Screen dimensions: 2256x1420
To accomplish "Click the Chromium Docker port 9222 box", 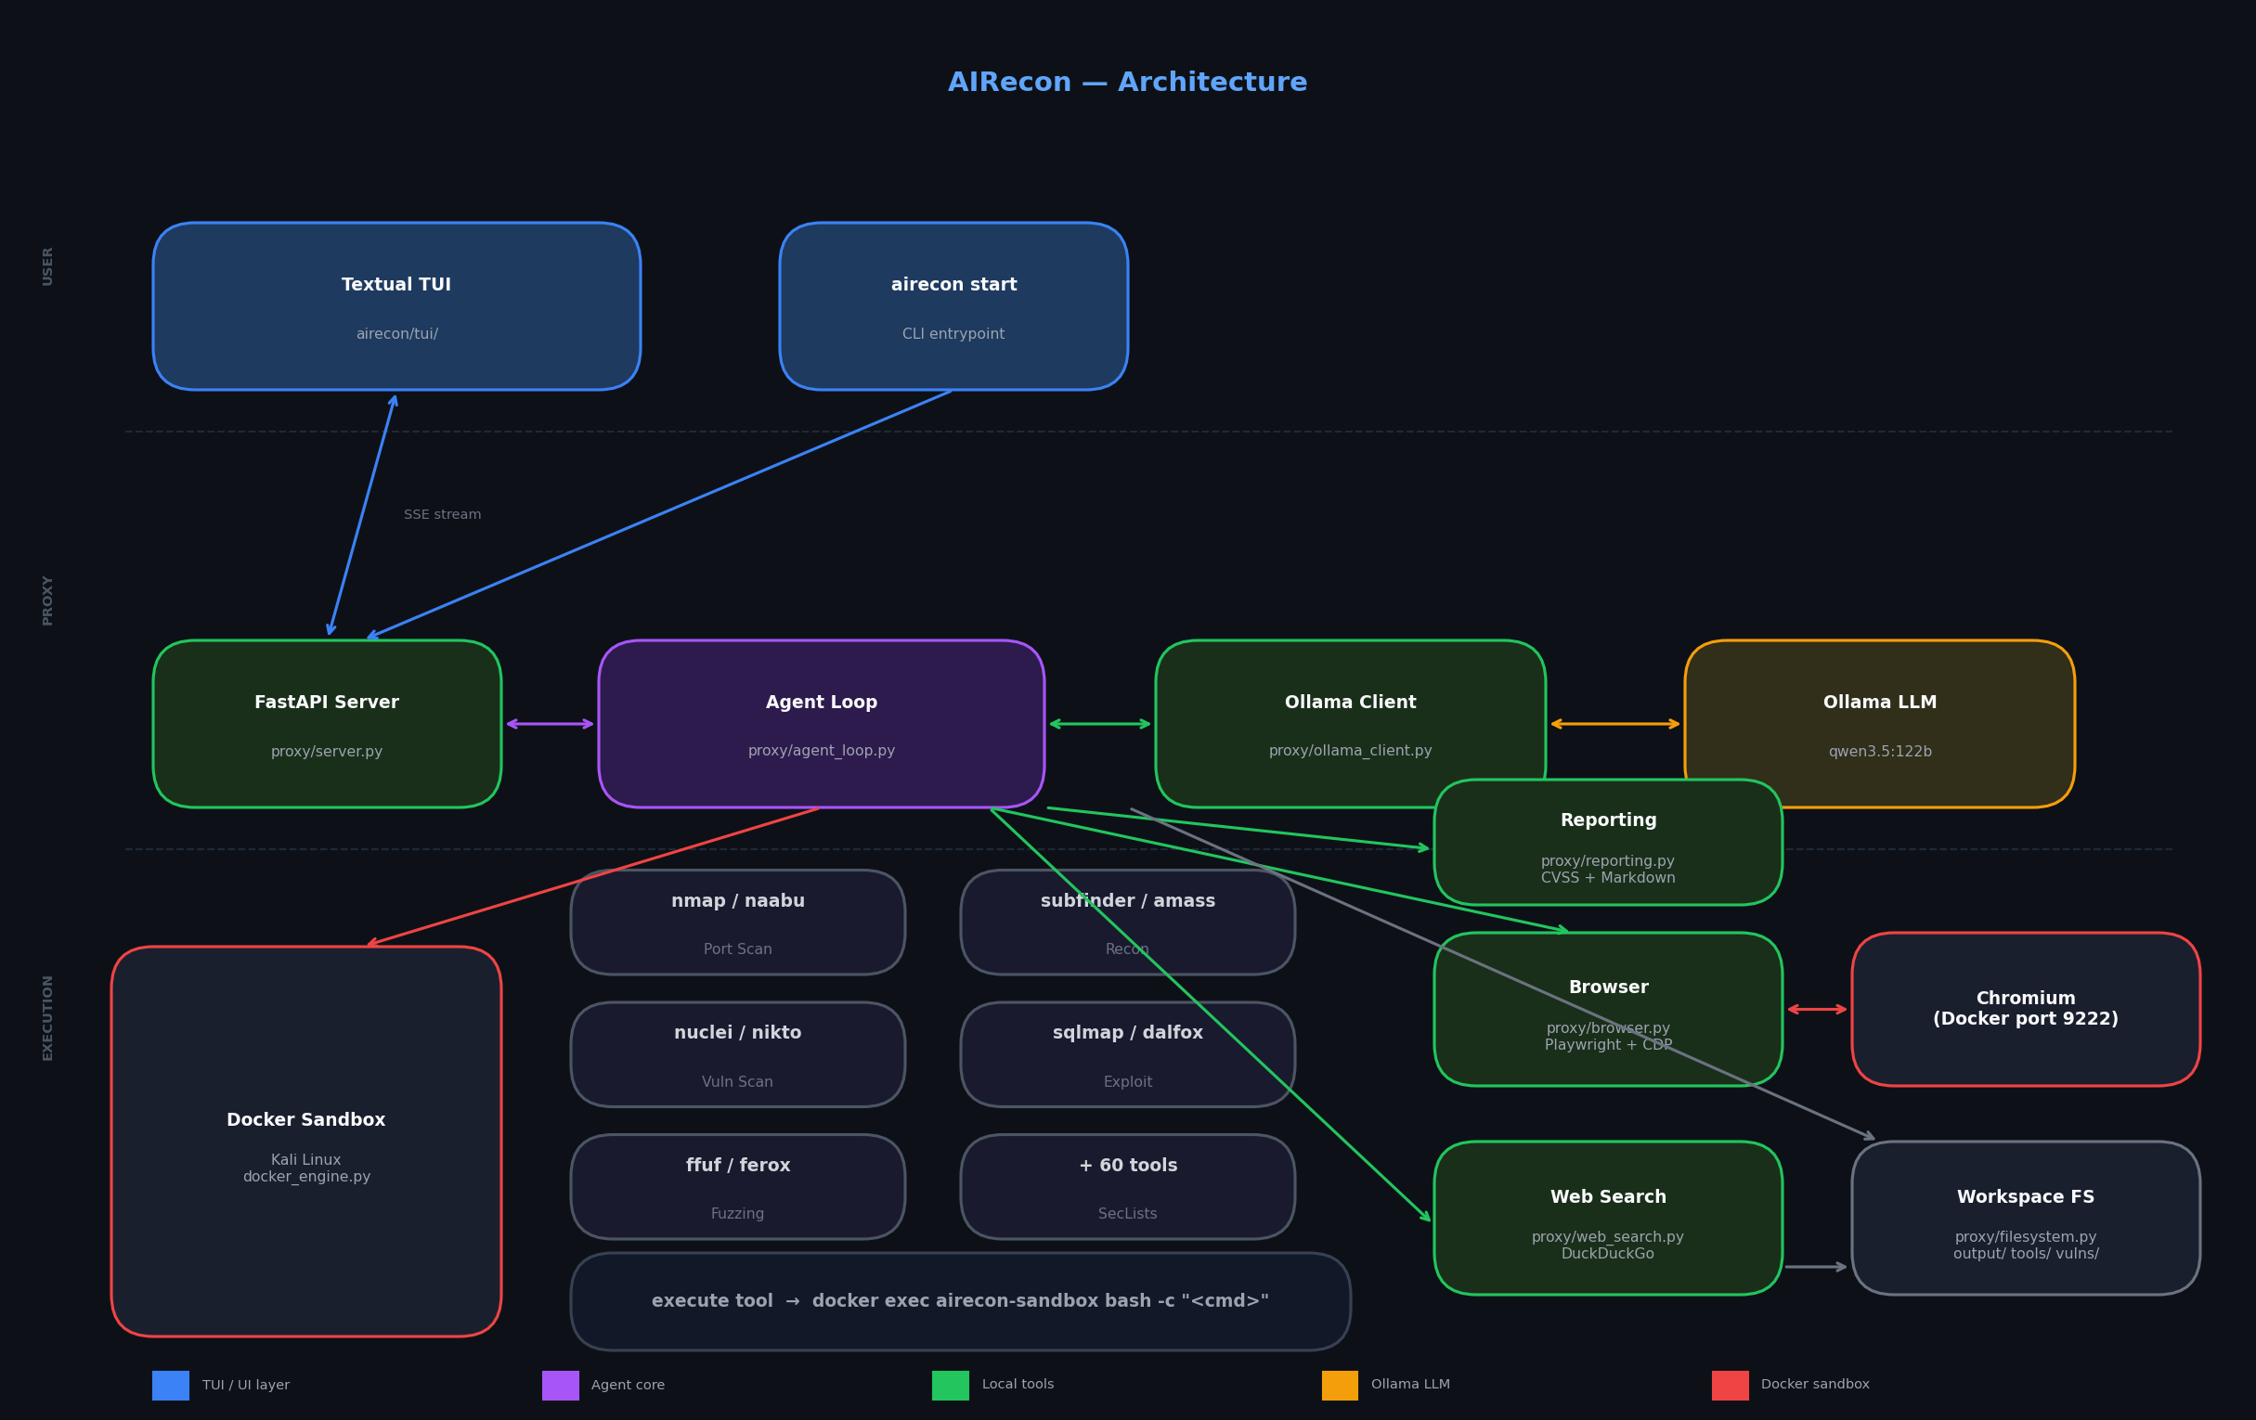I will pyautogui.click(x=2026, y=1010).
